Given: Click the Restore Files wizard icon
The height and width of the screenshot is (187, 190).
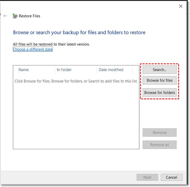Looking at the screenshot, I should point(15,16).
